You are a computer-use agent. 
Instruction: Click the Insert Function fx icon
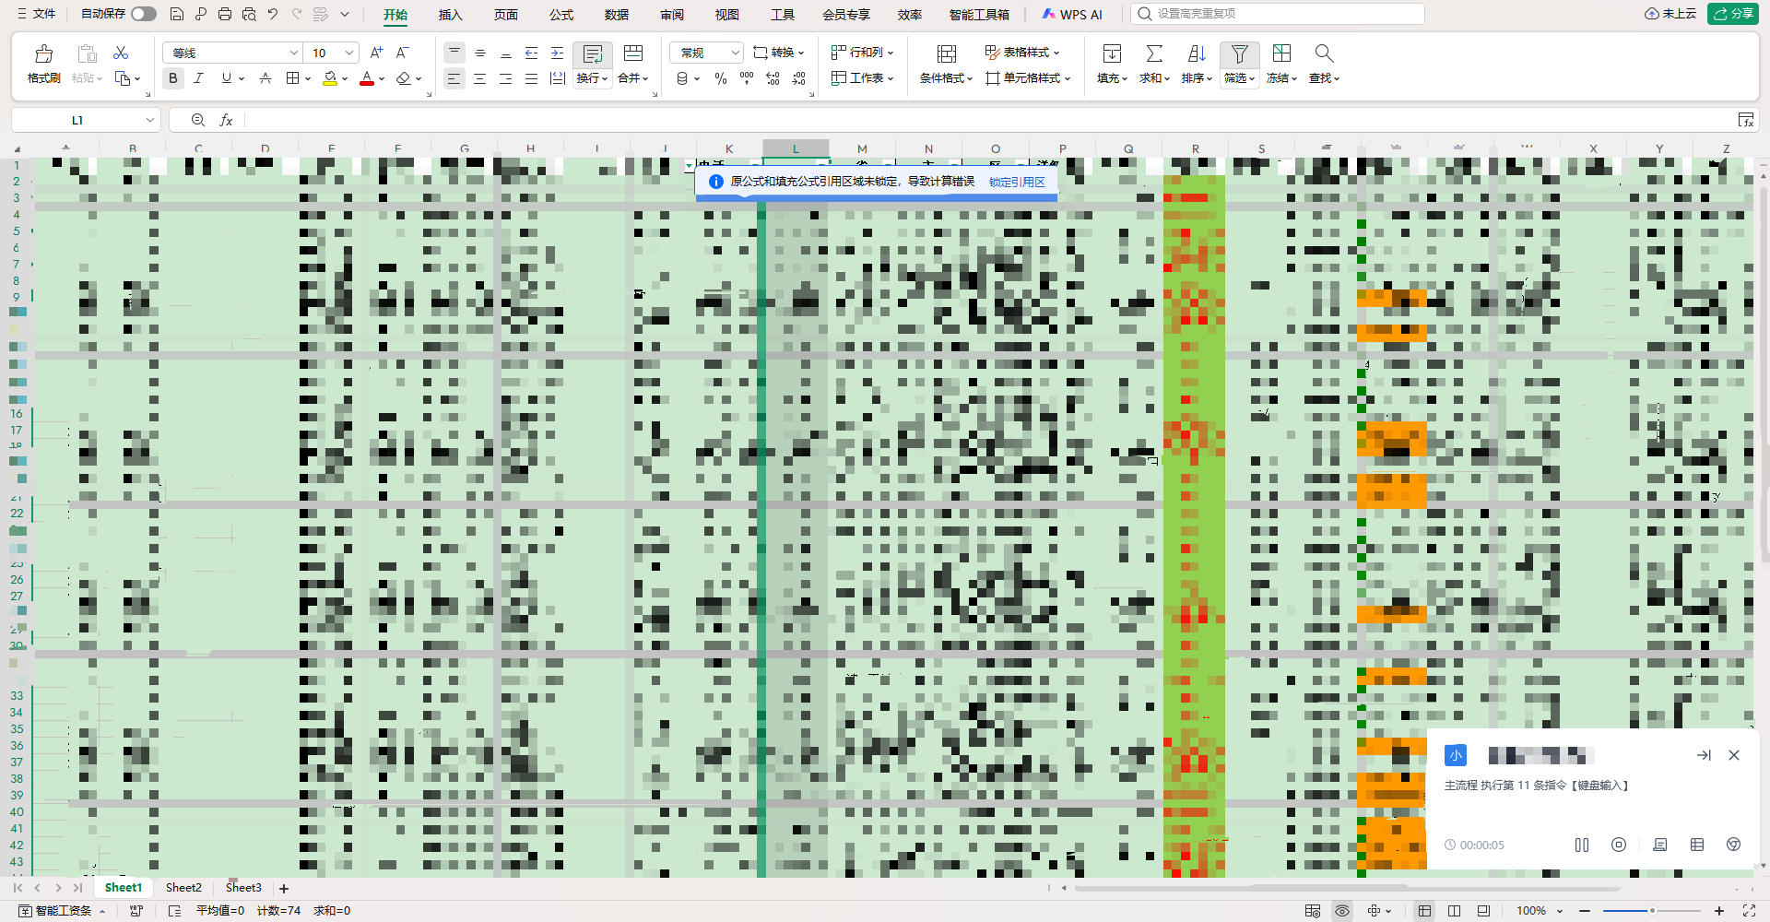pyautogui.click(x=226, y=120)
